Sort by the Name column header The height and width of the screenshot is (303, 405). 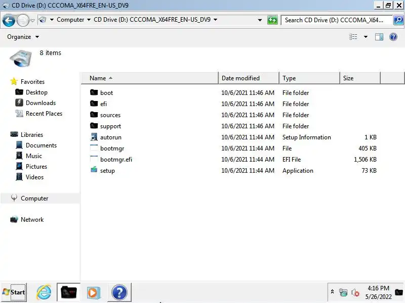(150, 78)
